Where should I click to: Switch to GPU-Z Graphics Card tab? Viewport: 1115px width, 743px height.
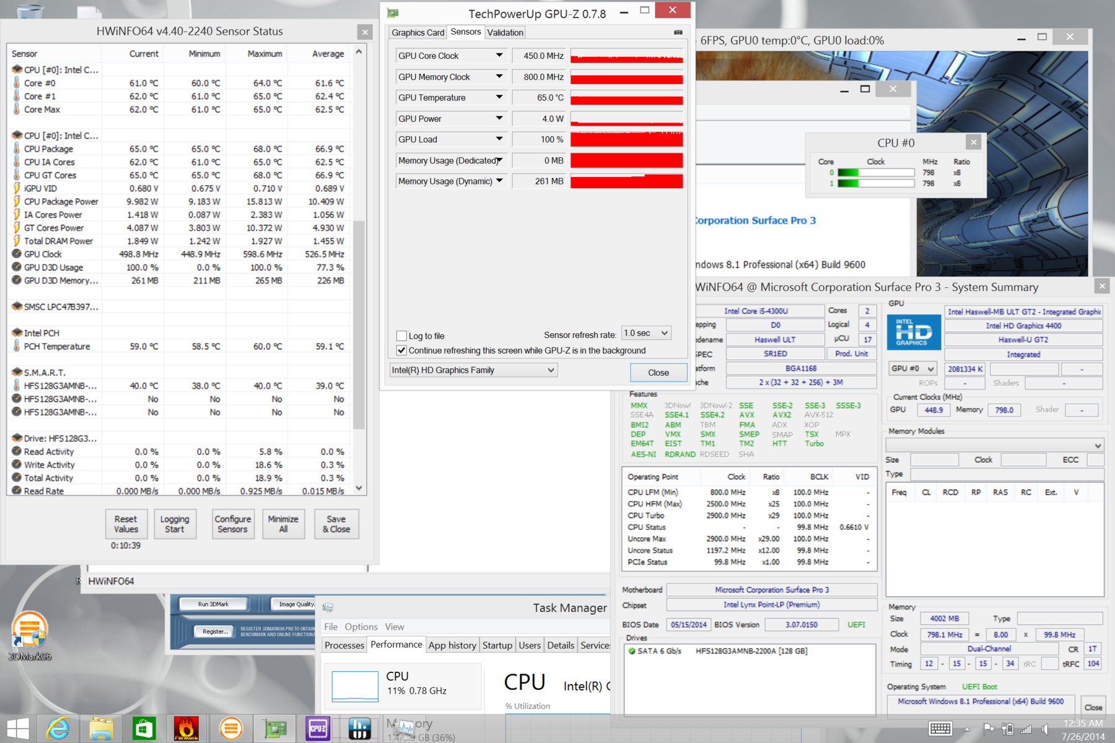click(418, 33)
